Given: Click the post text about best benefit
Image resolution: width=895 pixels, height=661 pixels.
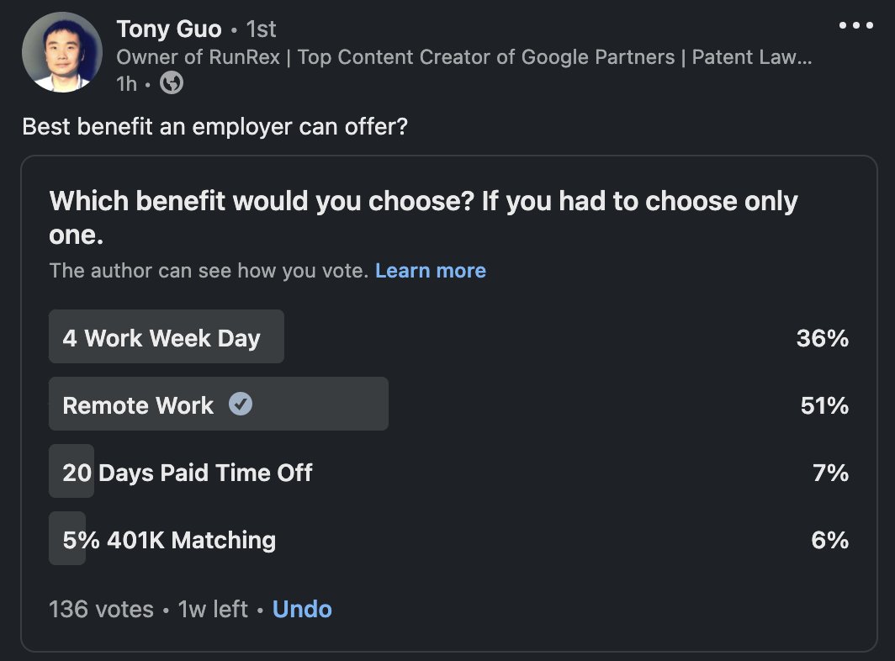Looking at the screenshot, I should (x=215, y=127).
